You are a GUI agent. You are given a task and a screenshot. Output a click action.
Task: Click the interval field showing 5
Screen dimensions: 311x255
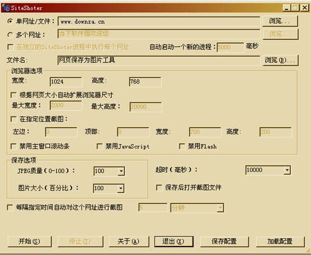click(x=153, y=208)
